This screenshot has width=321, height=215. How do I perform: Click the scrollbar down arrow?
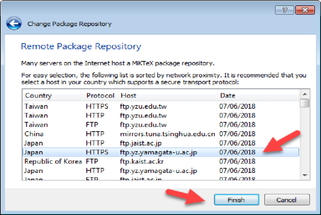[x=305, y=175]
